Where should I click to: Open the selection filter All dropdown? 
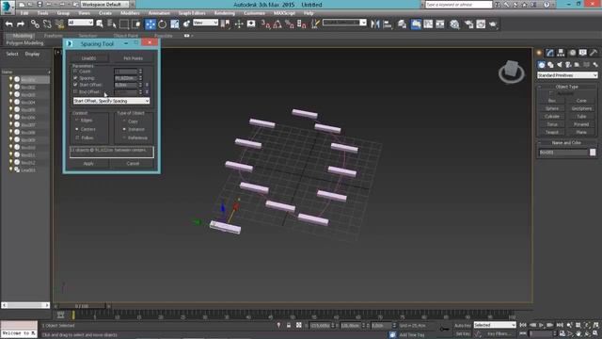(81, 23)
